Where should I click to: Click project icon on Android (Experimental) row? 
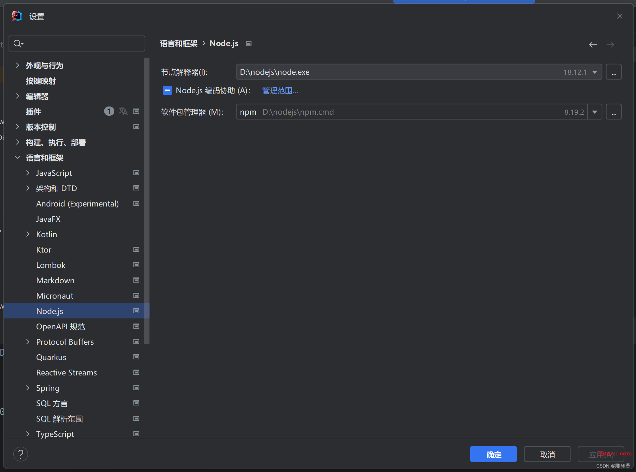click(x=136, y=203)
